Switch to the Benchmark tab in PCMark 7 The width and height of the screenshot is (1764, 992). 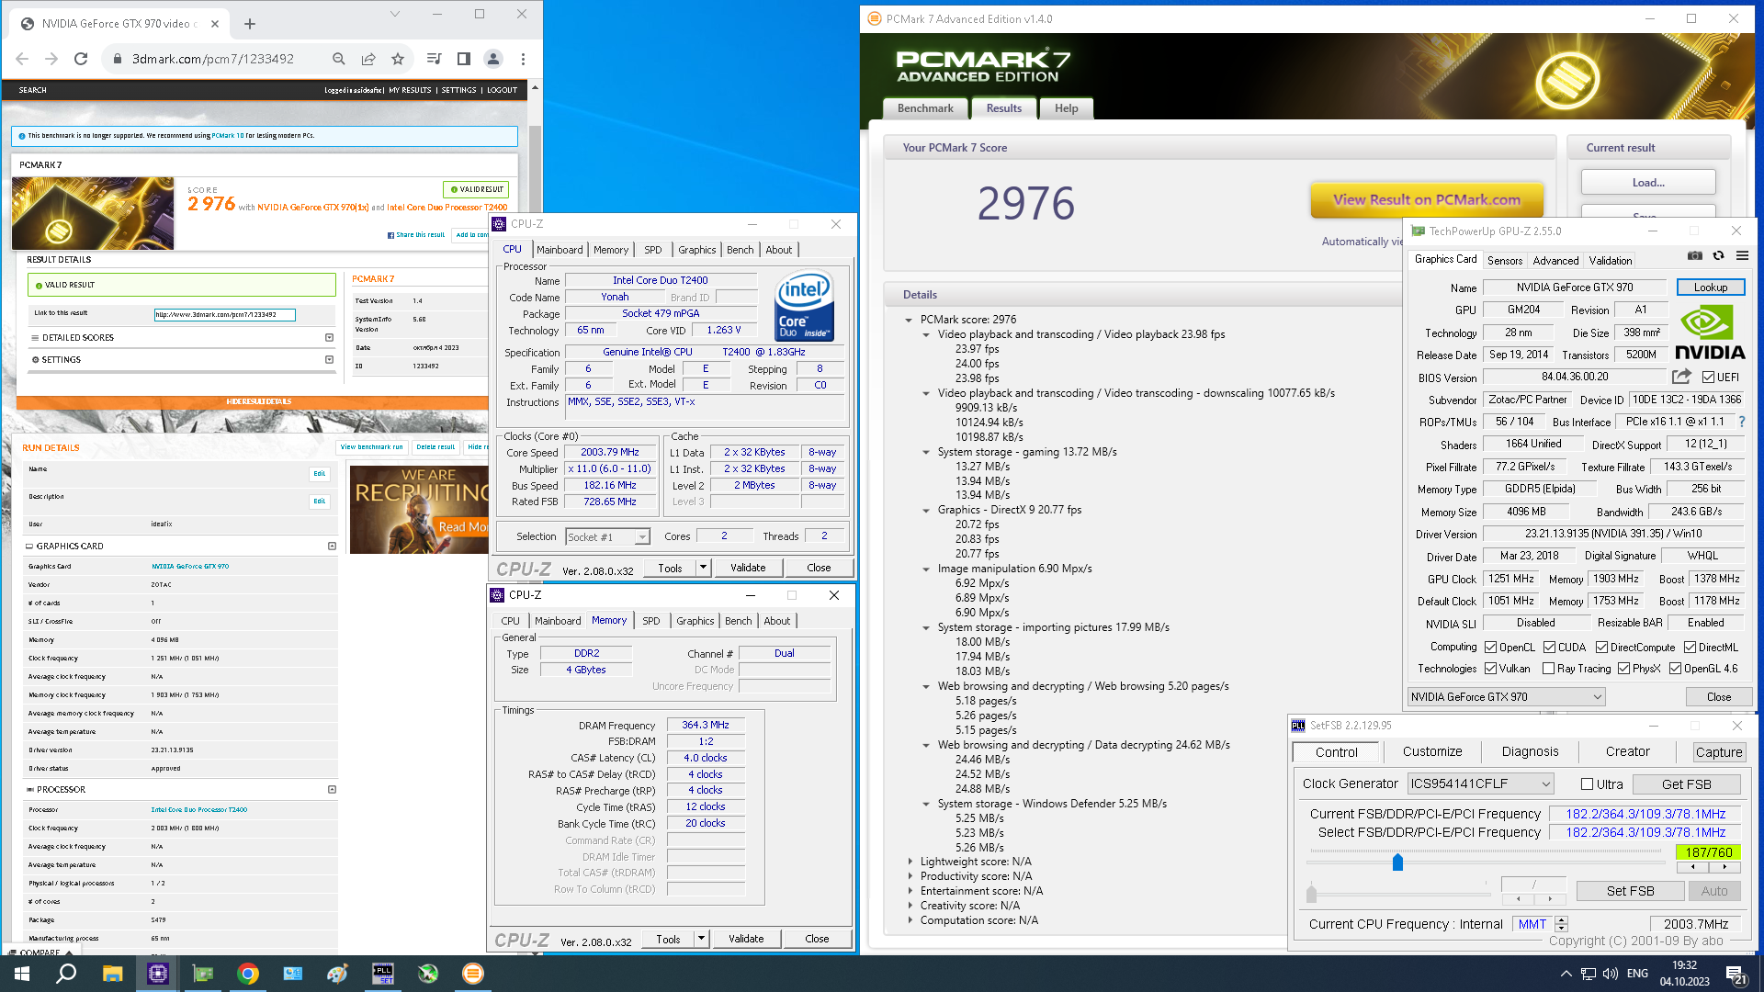(x=925, y=108)
